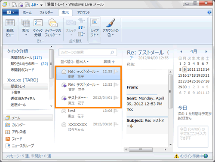Select day 9 in the April calendar
The width and height of the screenshot is (215, 162).
pos(184,69)
